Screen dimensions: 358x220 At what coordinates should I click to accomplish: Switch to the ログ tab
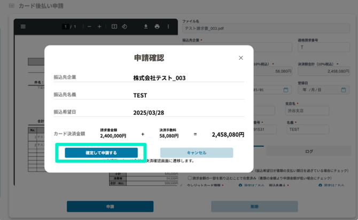309,152
